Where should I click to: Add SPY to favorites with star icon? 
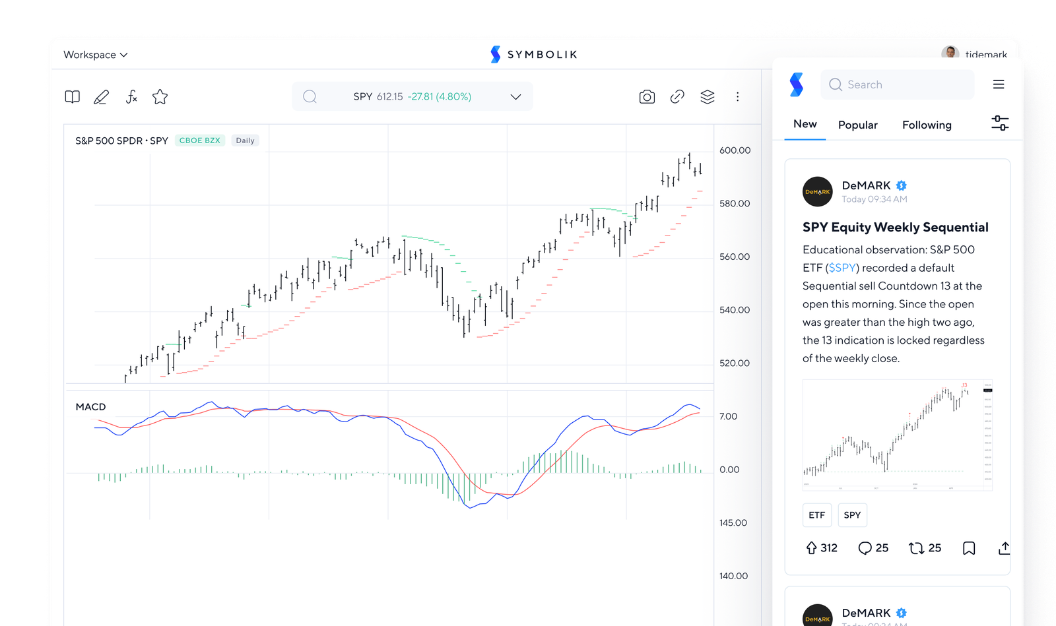point(160,97)
